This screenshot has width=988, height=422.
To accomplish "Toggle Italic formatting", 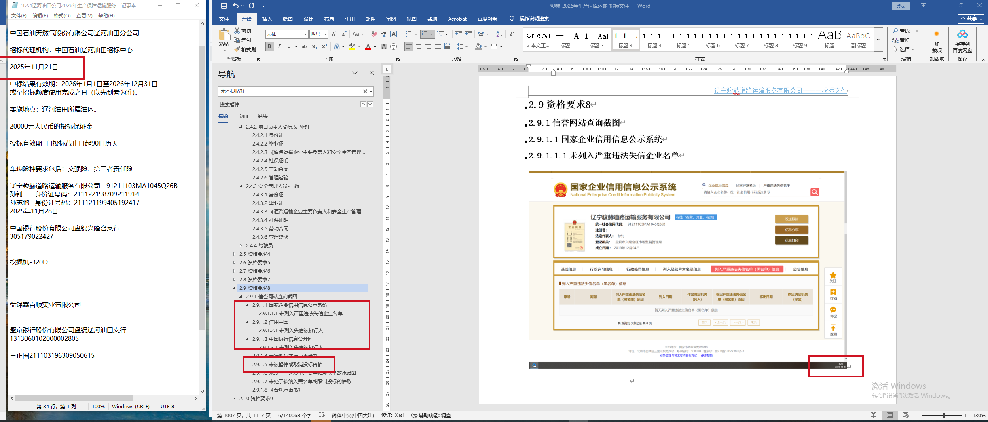I will [x=279, y=46].
